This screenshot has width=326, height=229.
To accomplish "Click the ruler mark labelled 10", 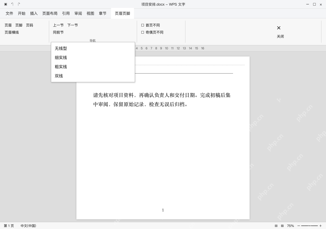I will [167, 48].
